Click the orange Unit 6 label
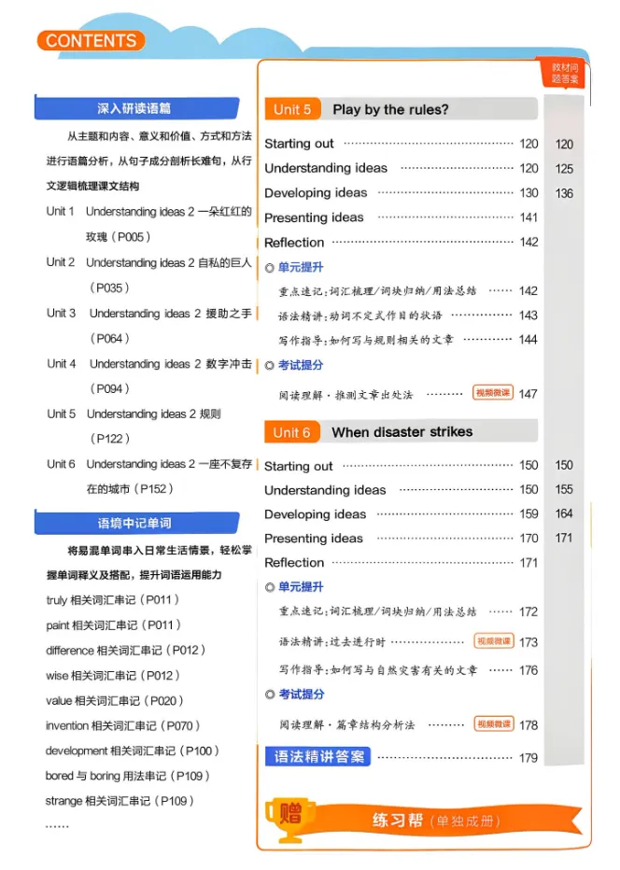This screenshot has width=620, height=870. click(x=291, y=432)
